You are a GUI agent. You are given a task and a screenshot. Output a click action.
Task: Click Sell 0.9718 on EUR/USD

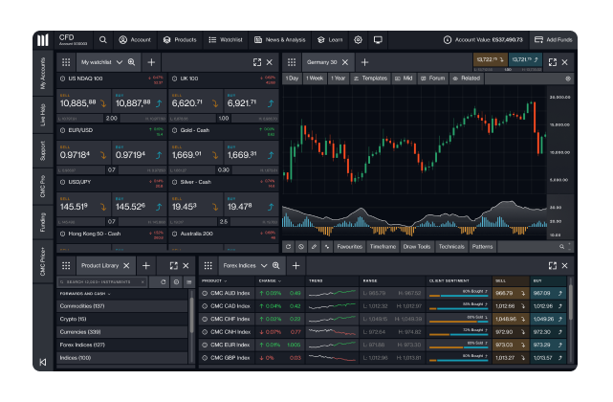pyautogui.click(x=83, y=152)
